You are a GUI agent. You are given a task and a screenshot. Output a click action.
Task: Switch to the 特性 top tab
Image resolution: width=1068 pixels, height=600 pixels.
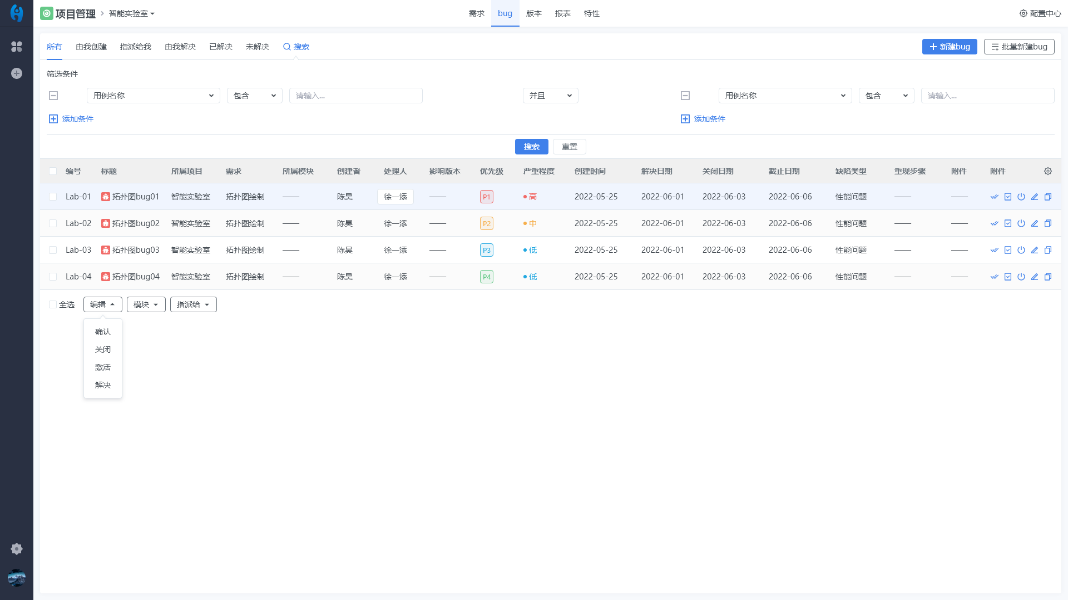pyautogui.click(x=592, y=13)
